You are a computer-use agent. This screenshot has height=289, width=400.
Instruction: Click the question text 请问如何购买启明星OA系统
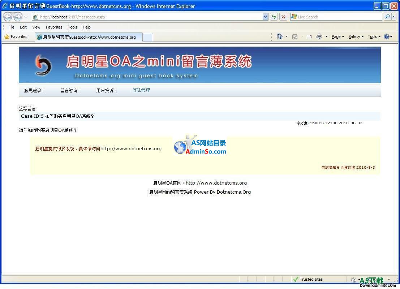48,130
